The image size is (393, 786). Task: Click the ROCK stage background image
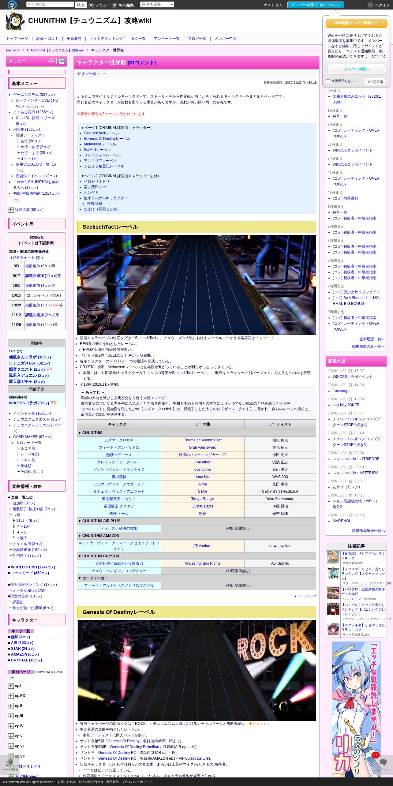coord(196,670)
